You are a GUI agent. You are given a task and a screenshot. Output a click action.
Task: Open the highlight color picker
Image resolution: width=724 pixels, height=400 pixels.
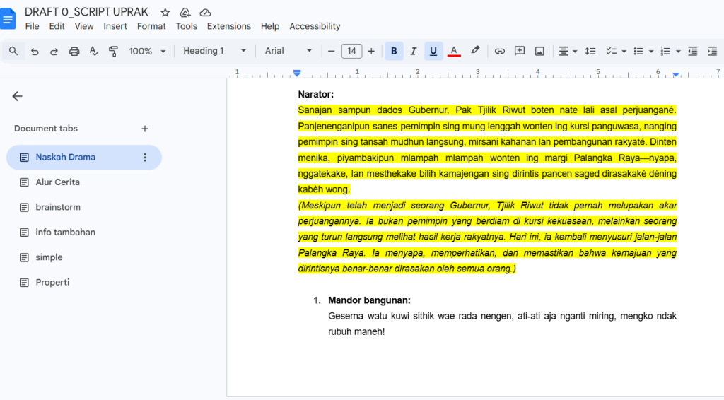[475, 51]
